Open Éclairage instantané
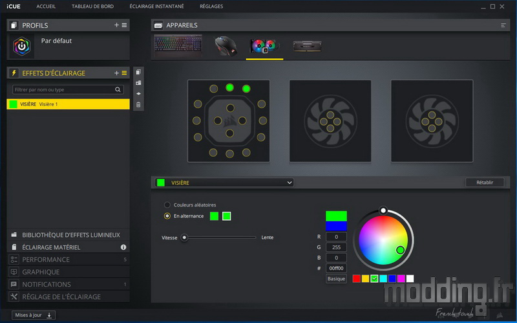This screenshot has height=323, width=517. point(156,6)
